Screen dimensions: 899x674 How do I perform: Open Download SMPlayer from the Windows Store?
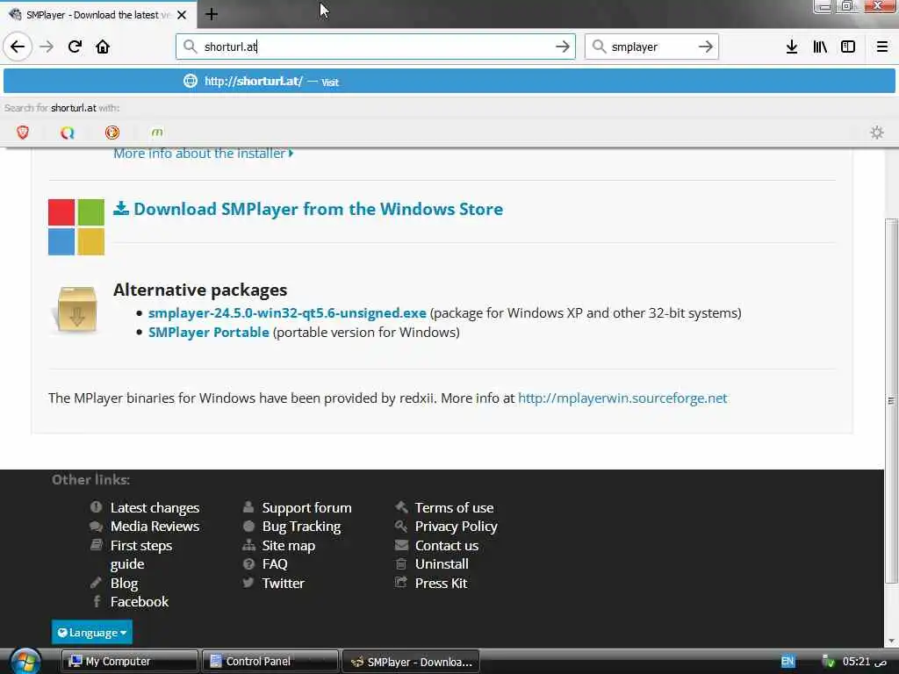[308, 209]
